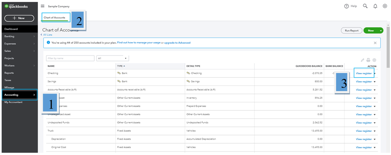Click the Filter by name field
Viewport: 391px width, 155px height.
70,59
